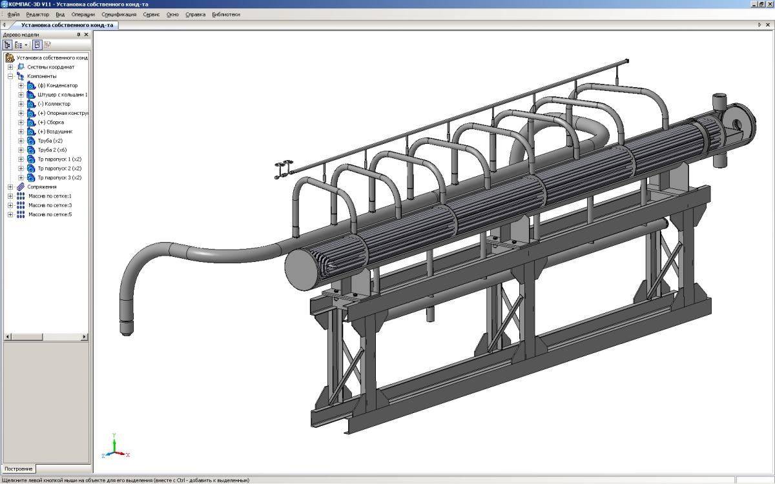Expand the Коллектор component node

[x=21, y=104]
